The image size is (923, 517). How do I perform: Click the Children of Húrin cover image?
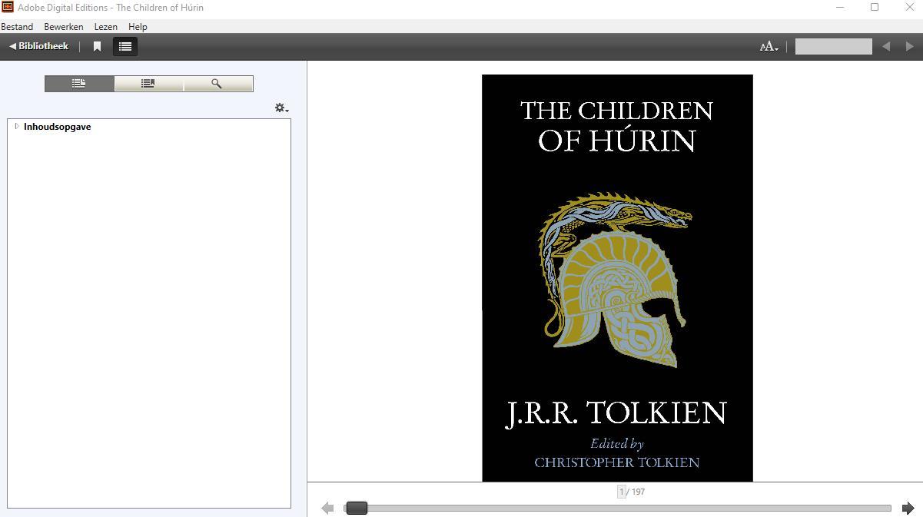tap(617, 278)
